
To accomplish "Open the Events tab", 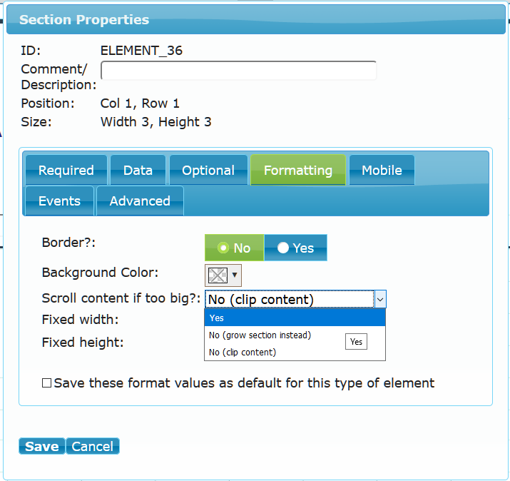I will point(59,201).
